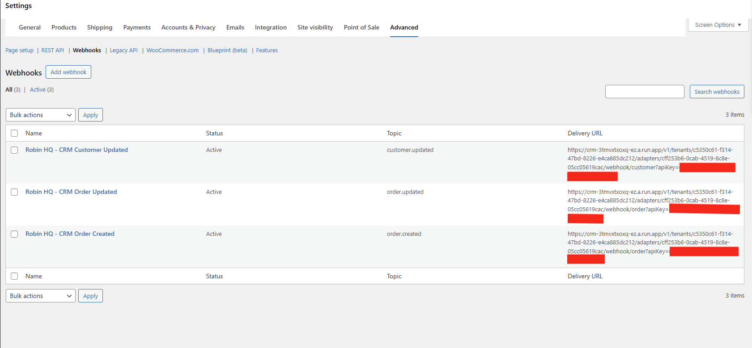Open the Point of Sale tab
Viewport: 752px width, 348px height.
coord(361,27)
